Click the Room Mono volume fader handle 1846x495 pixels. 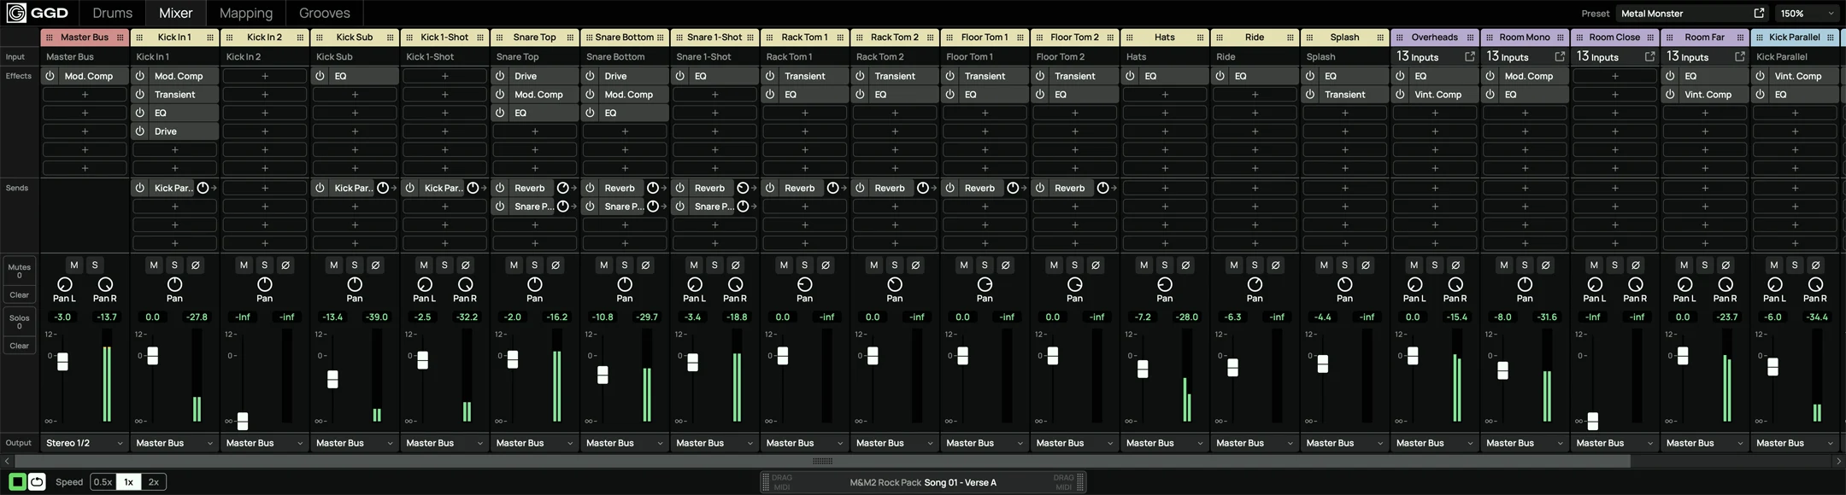[x=1502, y=370]
